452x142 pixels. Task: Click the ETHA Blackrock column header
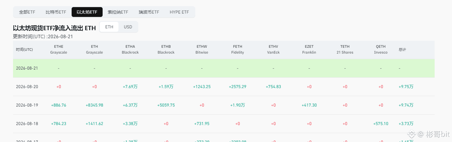click(x=130, y=50)
